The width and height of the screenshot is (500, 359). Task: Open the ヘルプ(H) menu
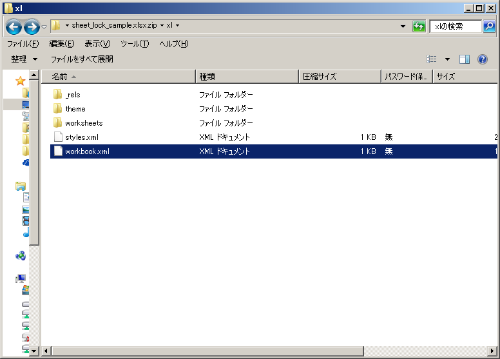pos(174,44)
